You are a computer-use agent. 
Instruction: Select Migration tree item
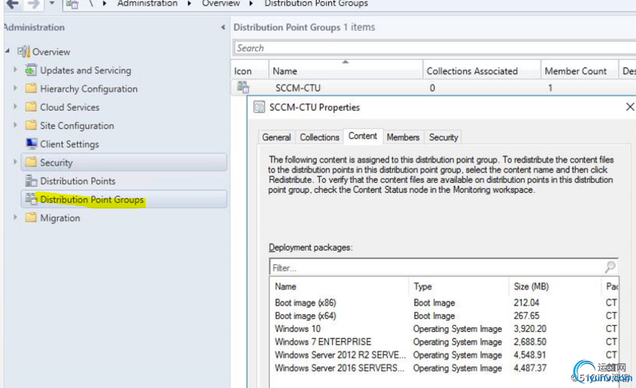[x=60, y=218]
